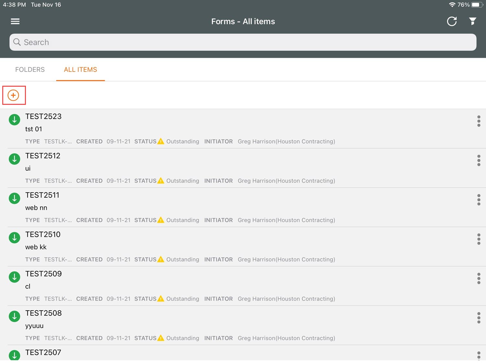This screenshot has width=486, height=364.
Task: Create a new form with plus icon
Action: click(x=13, y=95)
